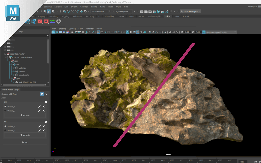Select mtl Variant_2 radio button

coord(5,130)
